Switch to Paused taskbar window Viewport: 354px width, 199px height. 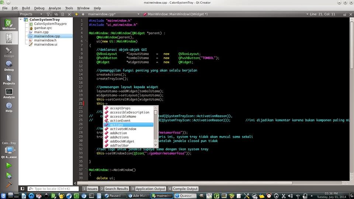coord(114,196)
